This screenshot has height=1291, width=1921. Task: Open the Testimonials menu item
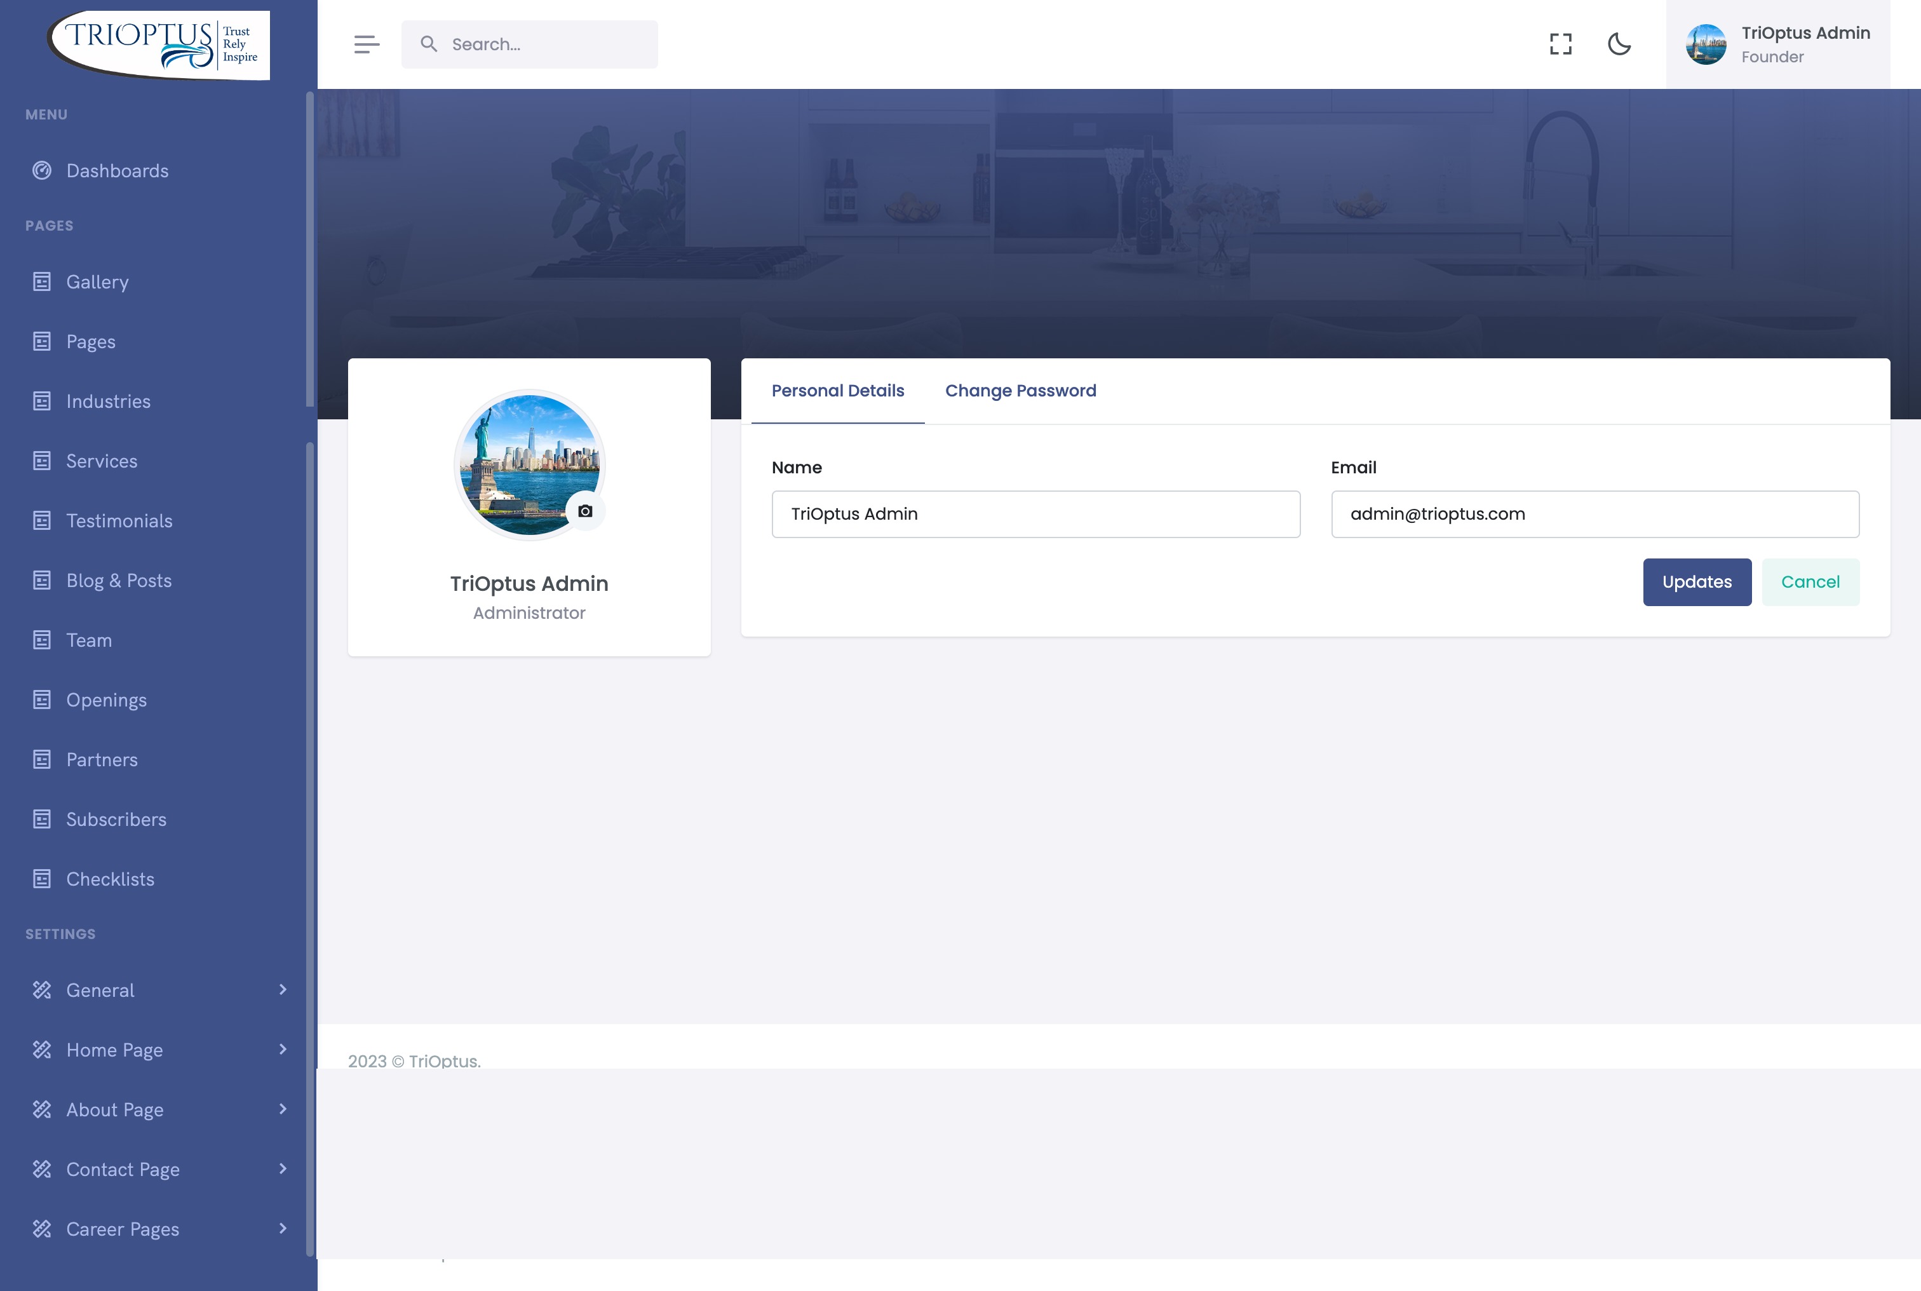pos(119,520)
